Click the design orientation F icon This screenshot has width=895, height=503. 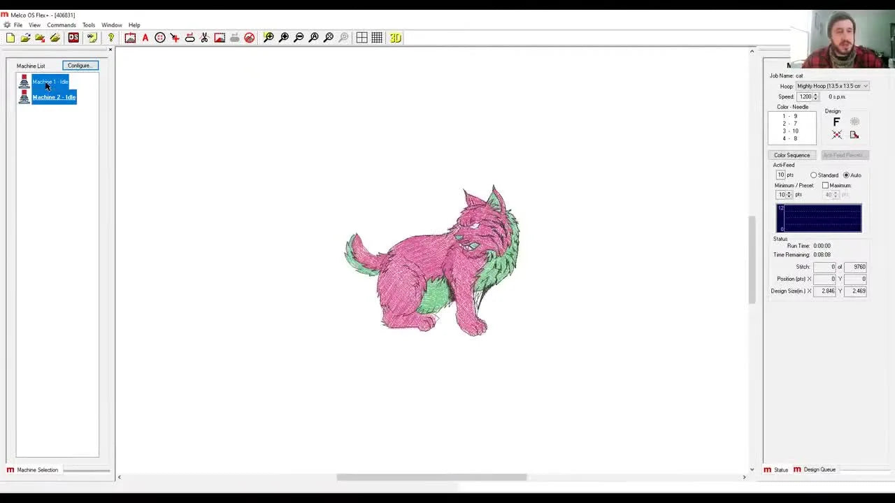coord(836,122)
